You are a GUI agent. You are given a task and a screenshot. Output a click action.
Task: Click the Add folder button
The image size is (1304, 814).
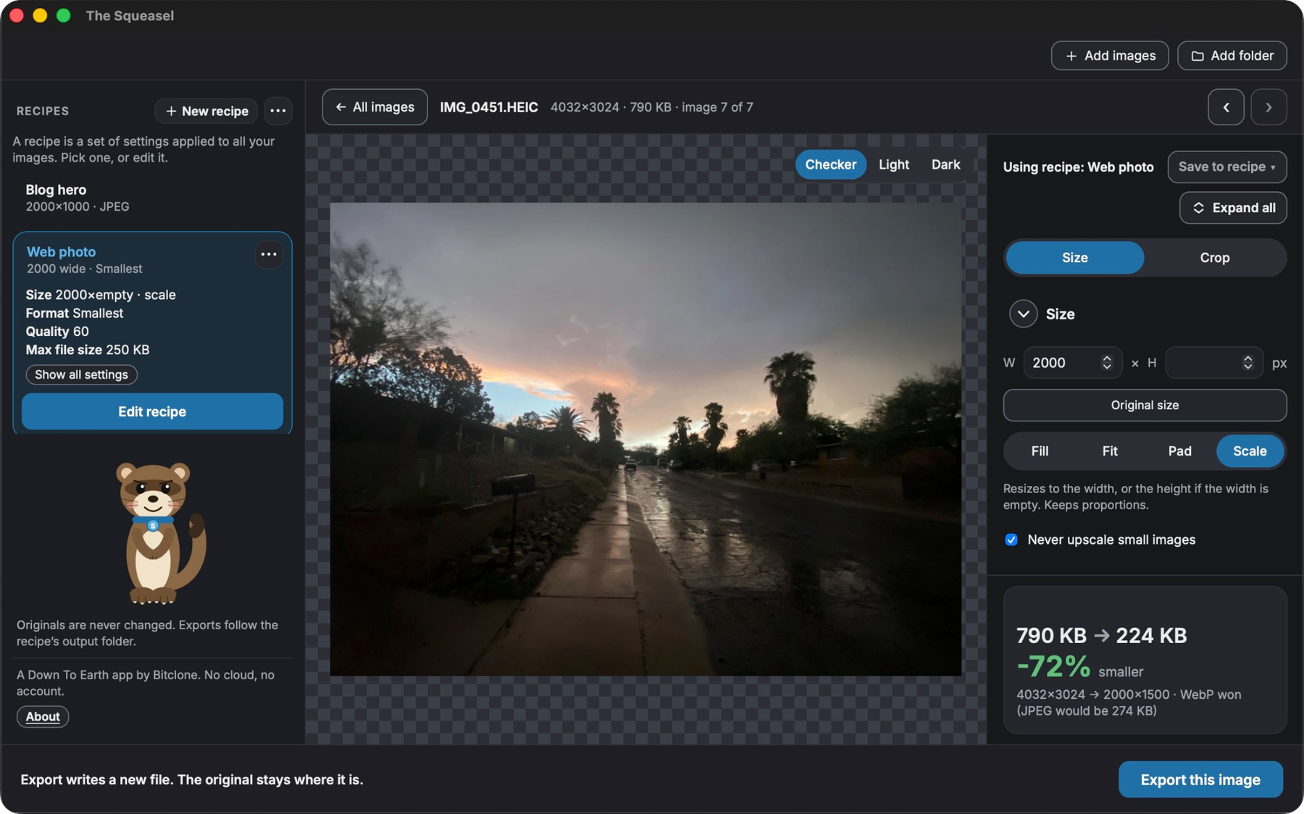(1232, 56)
